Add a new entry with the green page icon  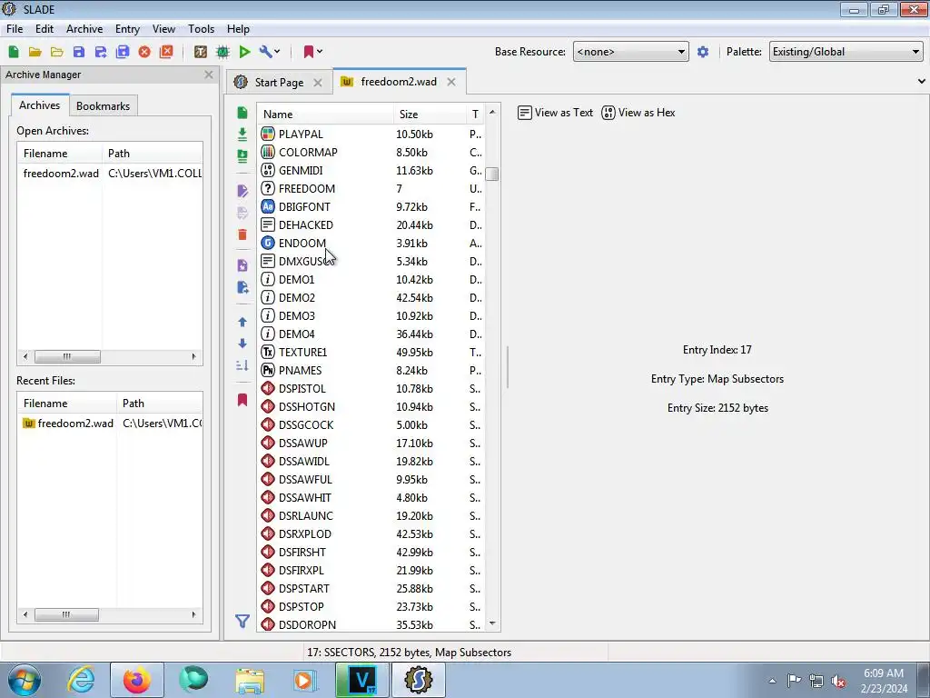[x=242, y=113]
